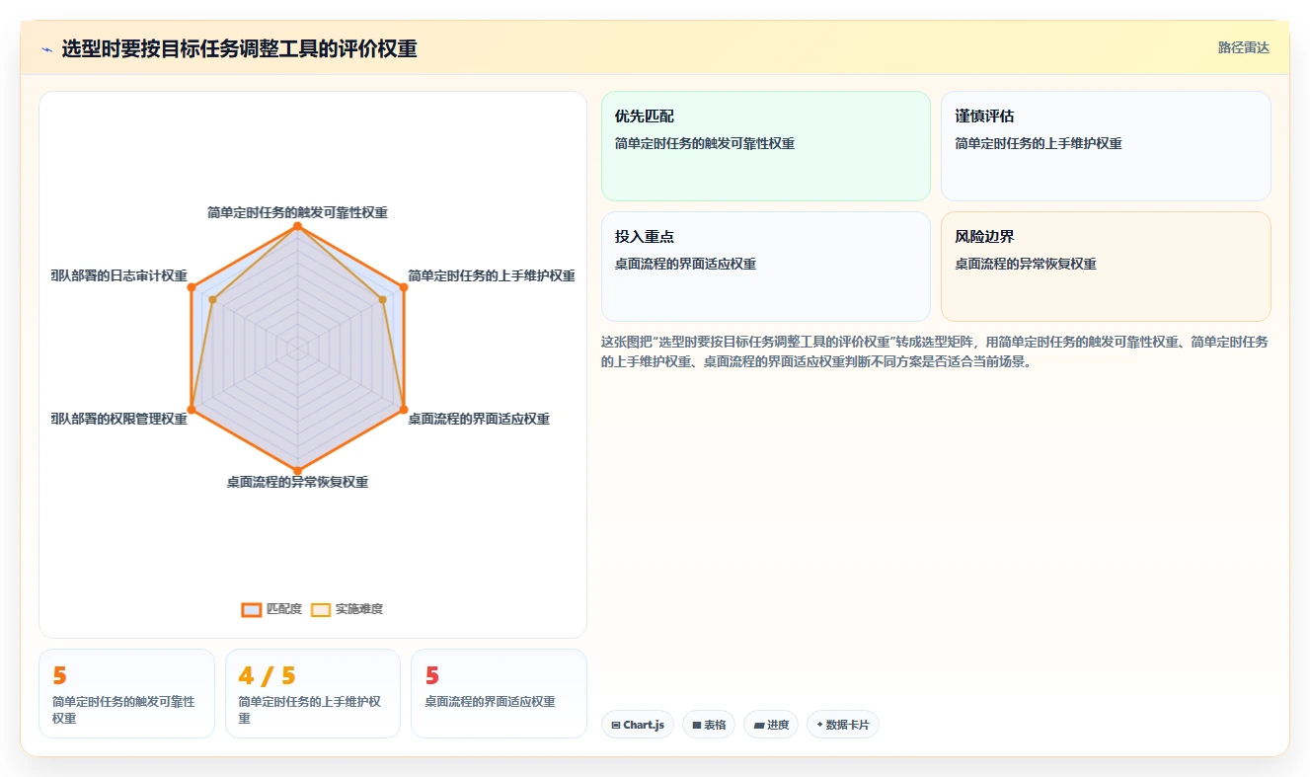This screenshot has height=777, width=1310.
Task: Click the 4 / 5 stat card
Action: coord(313,693)
